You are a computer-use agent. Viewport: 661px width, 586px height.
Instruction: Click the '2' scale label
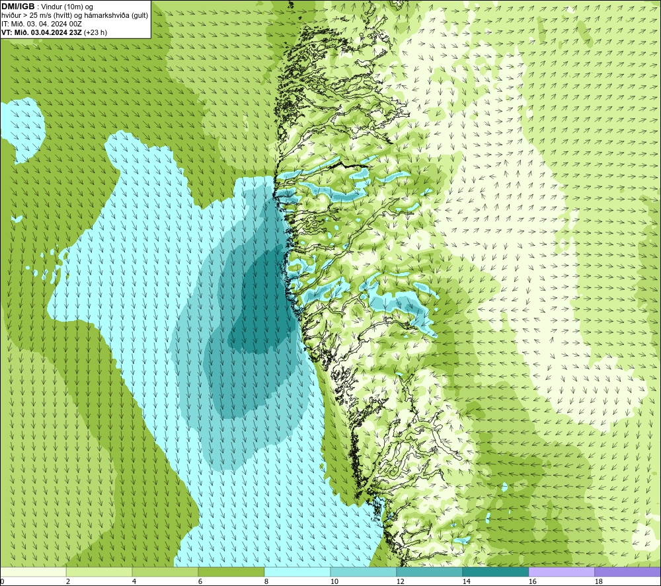(x=68, y=582)
